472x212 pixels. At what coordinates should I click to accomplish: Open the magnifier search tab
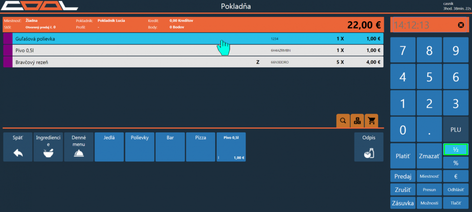coord(343,121)
